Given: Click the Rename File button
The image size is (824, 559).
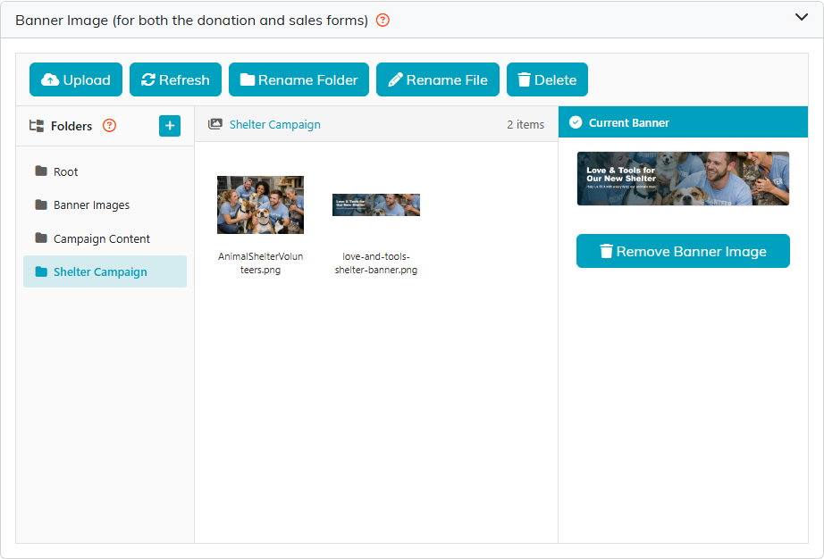Looking at the screenshot, I should click(438, 79).
